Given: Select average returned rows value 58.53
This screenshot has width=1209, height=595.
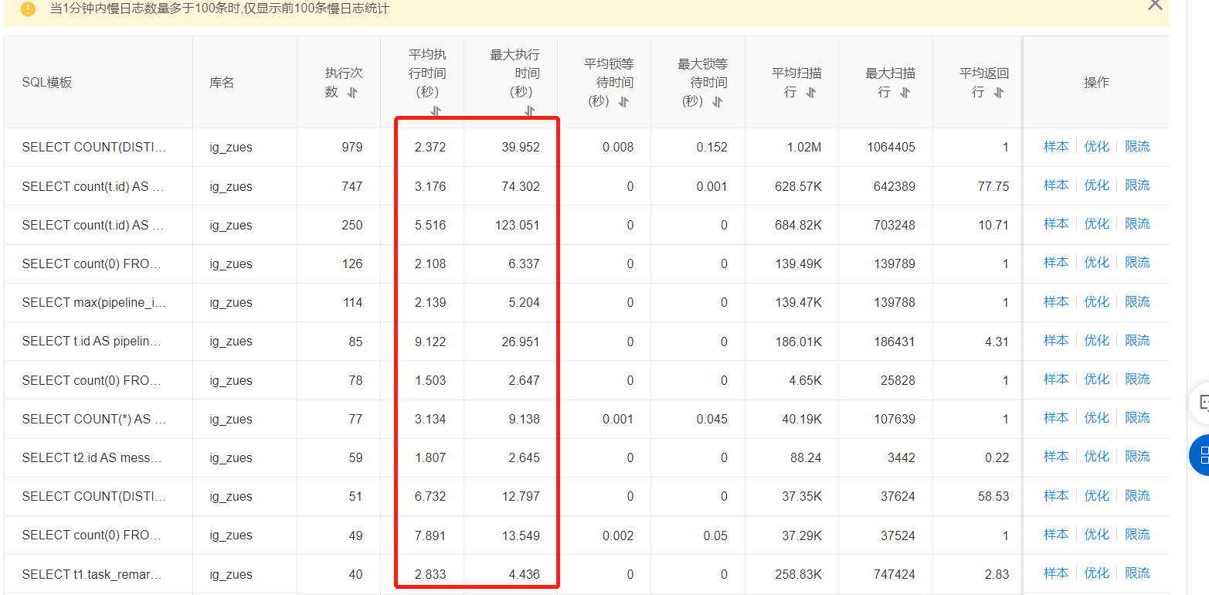Looking at the screenshot, I should (x=993, y=496).
